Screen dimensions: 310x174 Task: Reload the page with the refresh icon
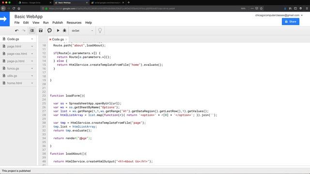coord(14,9)
